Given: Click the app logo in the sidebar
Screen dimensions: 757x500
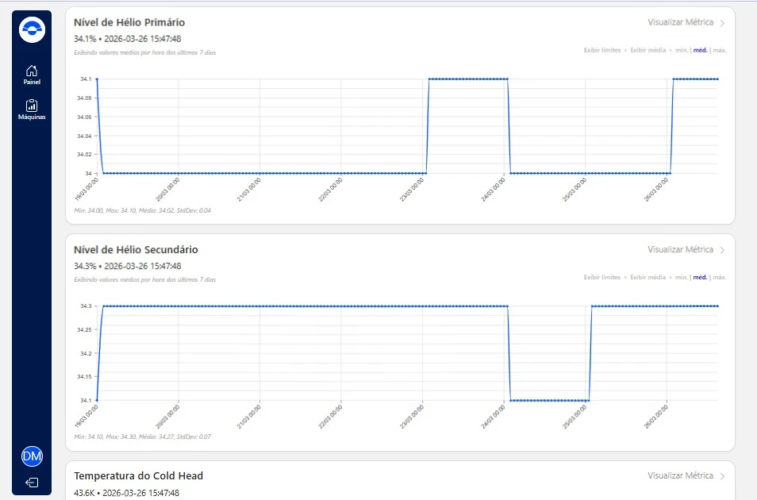Looking at the screenshot, I should coord(32,29).
